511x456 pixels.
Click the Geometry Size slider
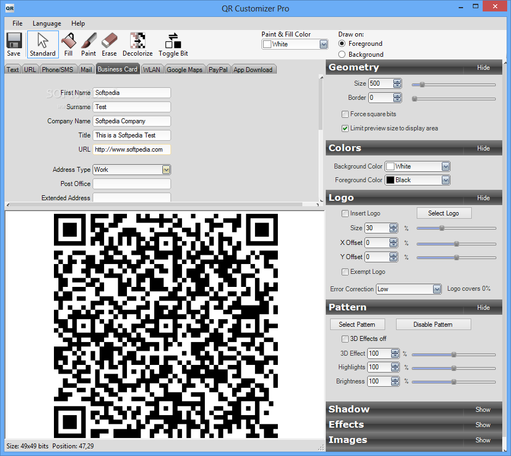454,85
